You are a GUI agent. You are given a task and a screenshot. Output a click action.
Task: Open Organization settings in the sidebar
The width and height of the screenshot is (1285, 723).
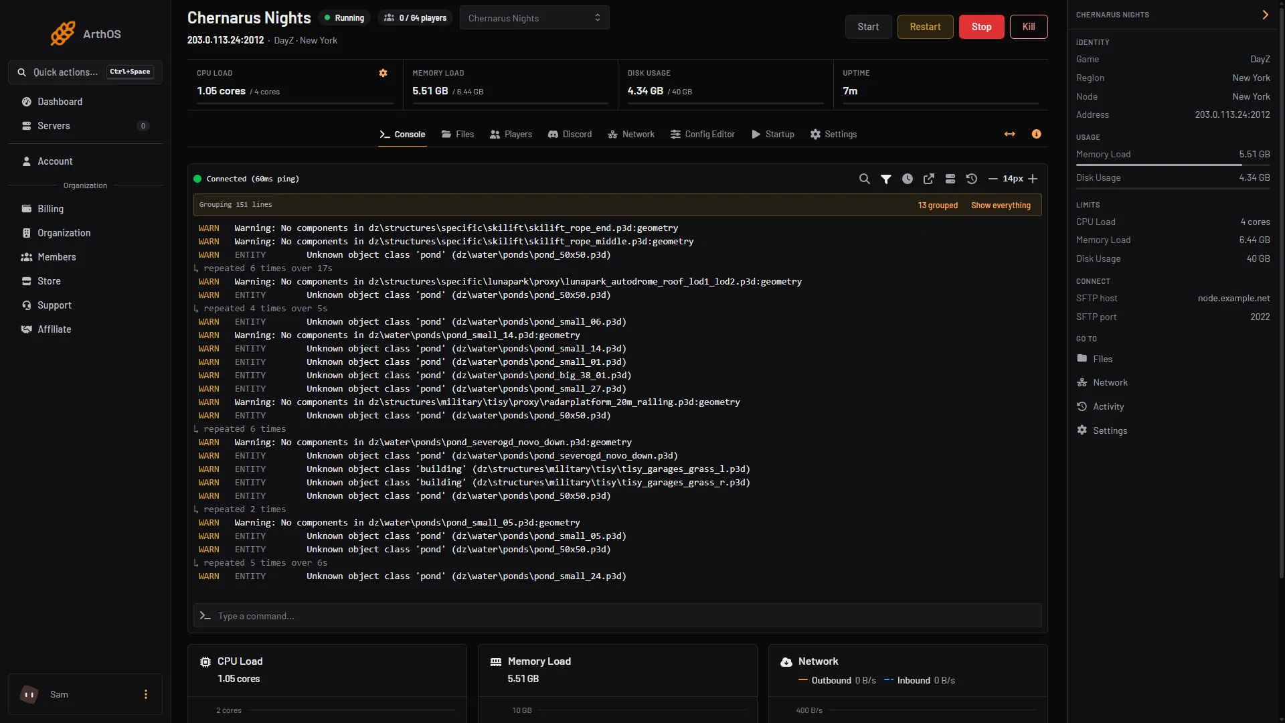(x=85, y=233)
